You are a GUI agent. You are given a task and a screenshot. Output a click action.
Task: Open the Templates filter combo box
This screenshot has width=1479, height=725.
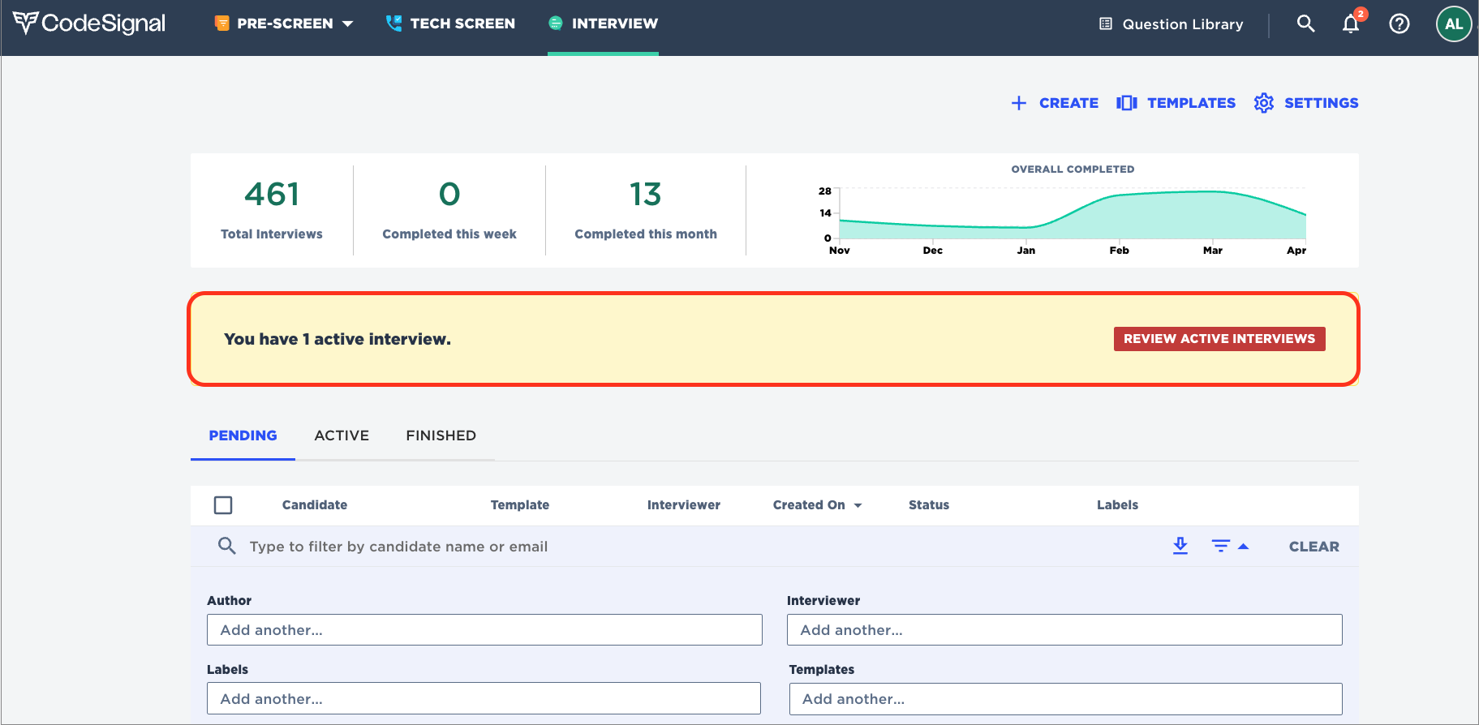[x=1066, y=698]
